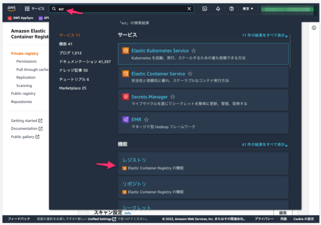Viewport: 321px width, 225px height.
Task: Filter results by ドキュメンテーション 41,297
Action: click(x=85, y=61)
